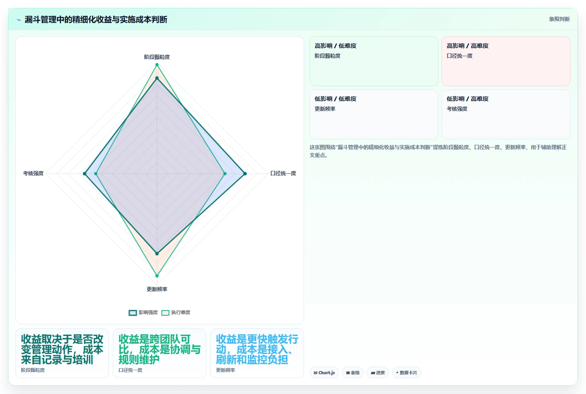This screenshot has width=586, height=394.
Task: Click the 执行难度 data point at 阶段颗粒度
Action: pos(157,64)
